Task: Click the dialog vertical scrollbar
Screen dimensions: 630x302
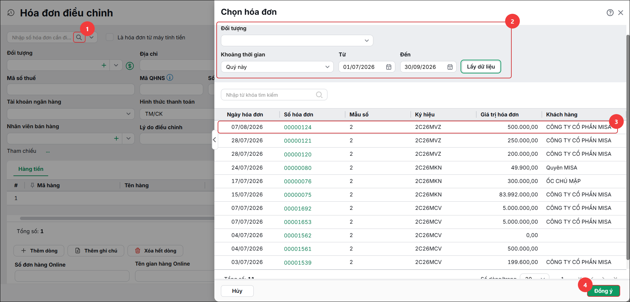Action: click(x=628, y=148)
